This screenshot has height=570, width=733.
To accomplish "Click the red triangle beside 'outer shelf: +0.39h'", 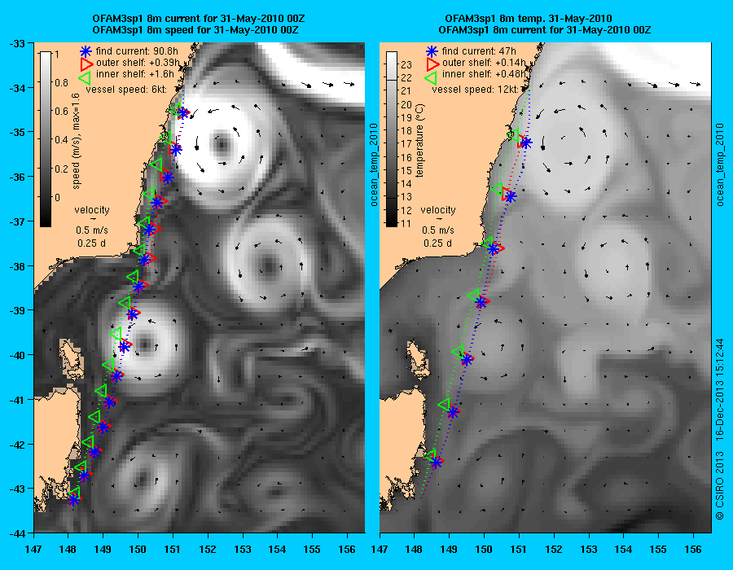I will [x=87, y=63].
